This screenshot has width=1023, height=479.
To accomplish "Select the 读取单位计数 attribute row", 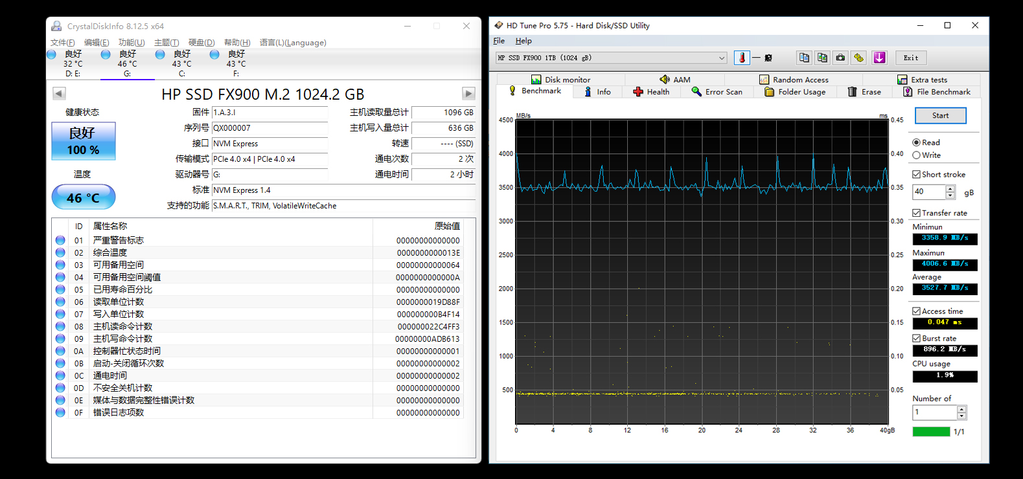I will 259,302.
